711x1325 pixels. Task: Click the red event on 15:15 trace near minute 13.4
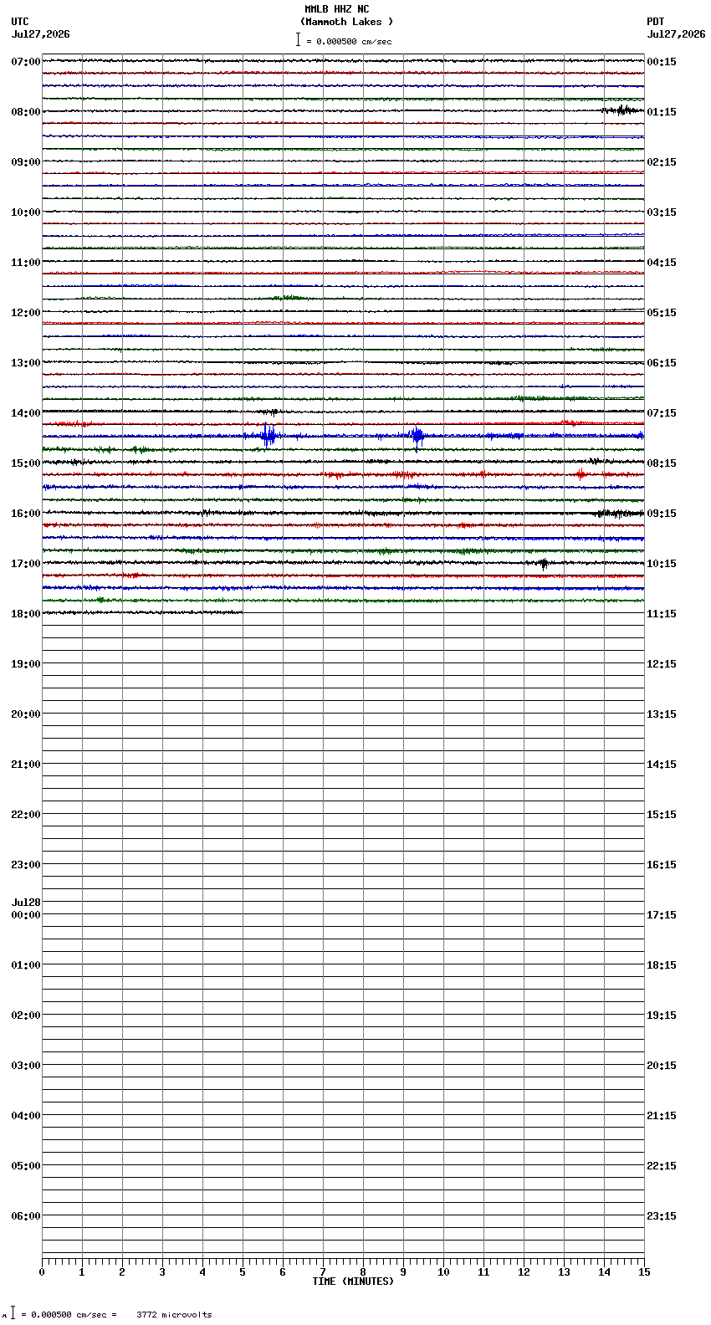pyautogui.click(x=581, y=474)
